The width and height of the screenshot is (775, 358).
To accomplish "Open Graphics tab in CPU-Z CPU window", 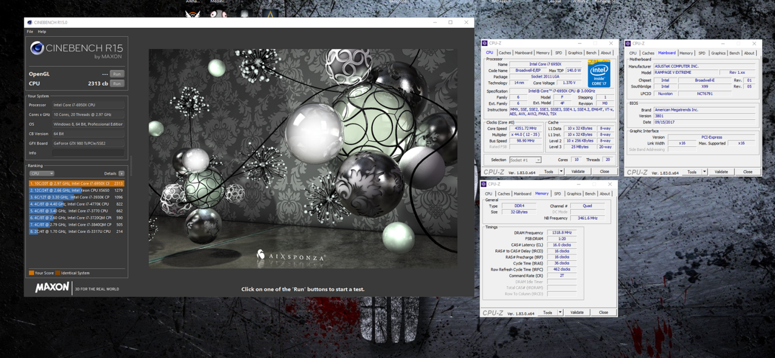I will coord(575,53).
